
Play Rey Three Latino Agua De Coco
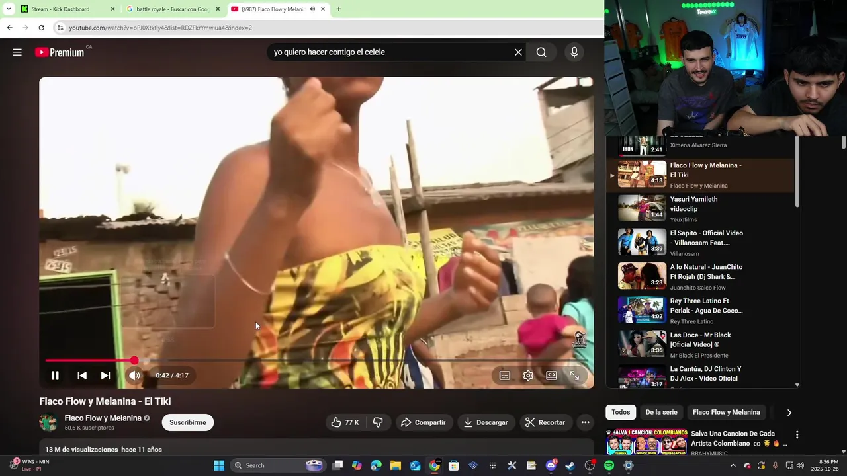click(x=701, y=311)
